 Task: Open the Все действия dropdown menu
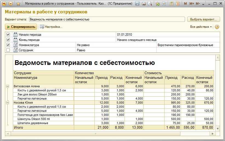point(201,27)
